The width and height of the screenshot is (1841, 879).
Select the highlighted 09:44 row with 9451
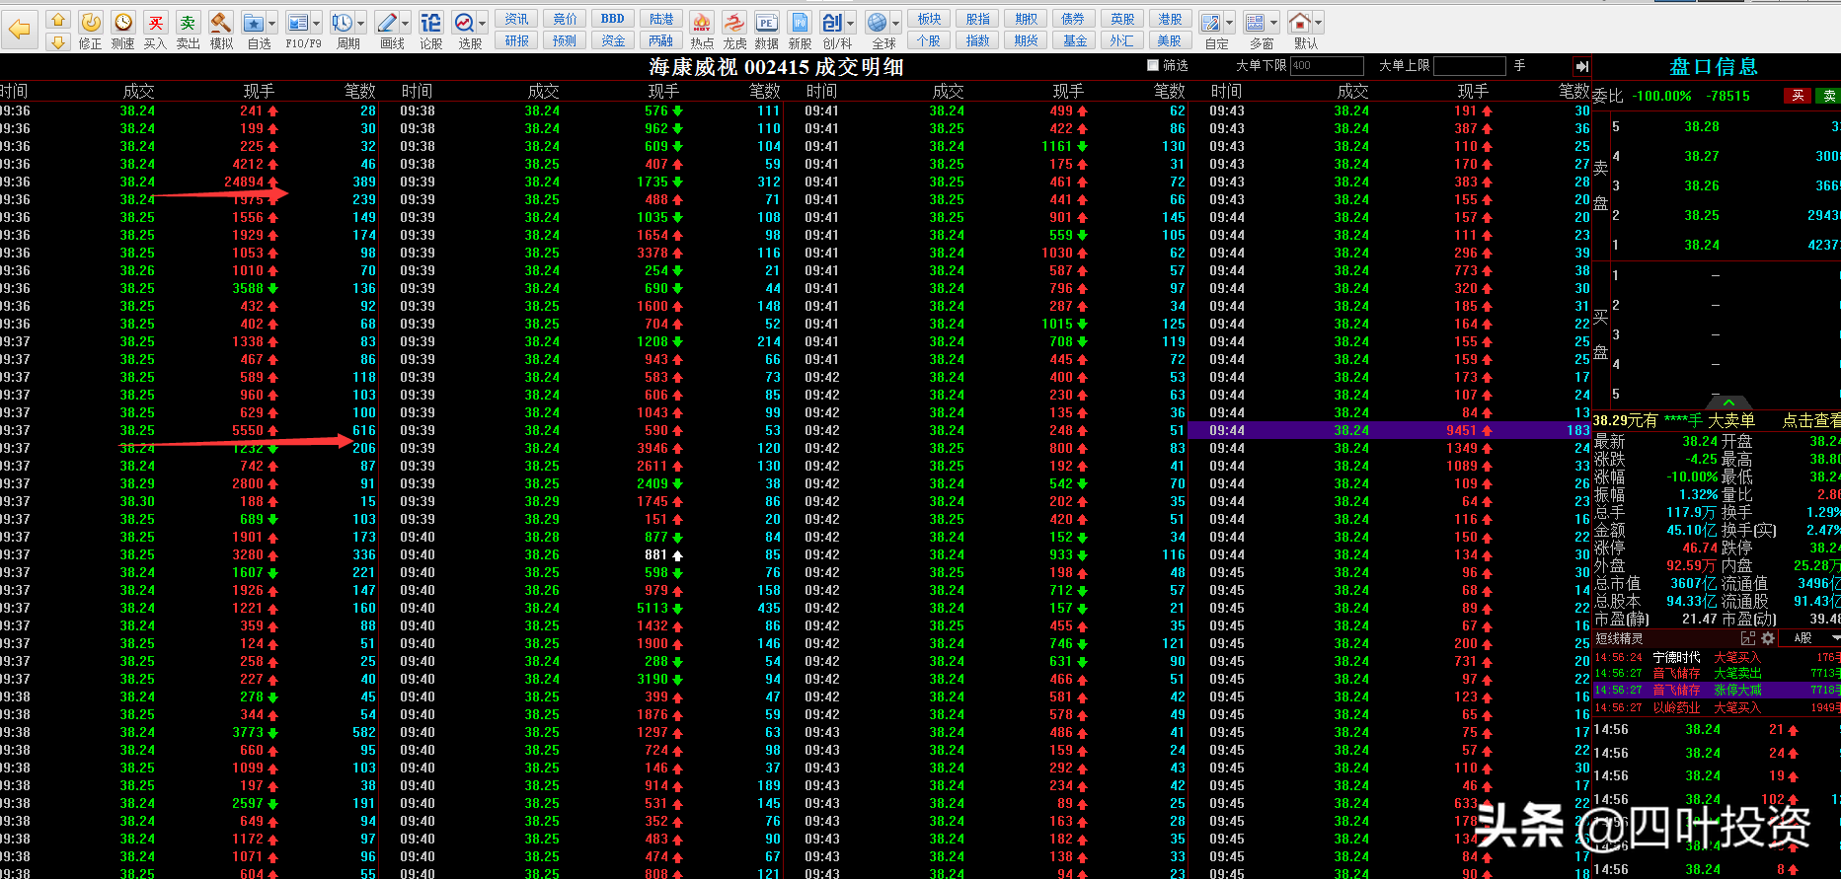1389,430
